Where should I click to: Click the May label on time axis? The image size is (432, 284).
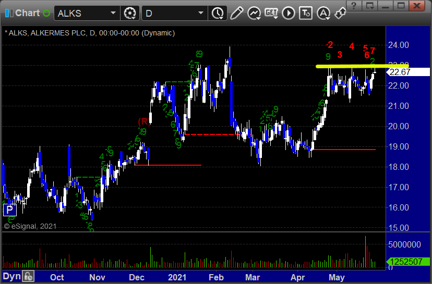(x=337, y=277)
